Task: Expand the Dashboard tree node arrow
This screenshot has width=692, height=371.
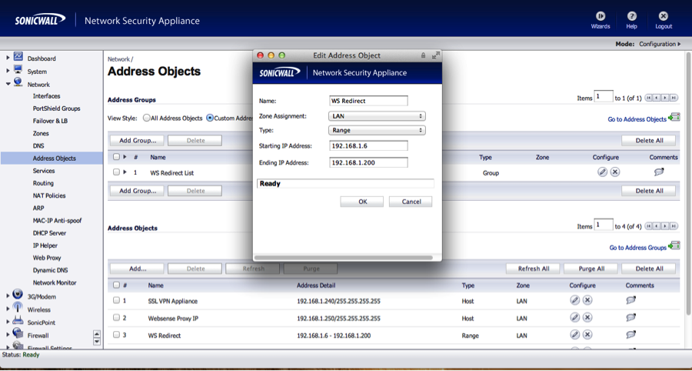Action: tap(8, 58)
